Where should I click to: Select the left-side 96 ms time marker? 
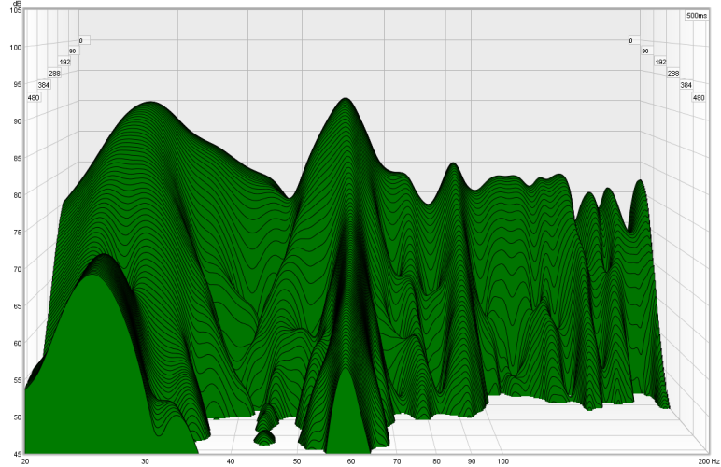70,51
